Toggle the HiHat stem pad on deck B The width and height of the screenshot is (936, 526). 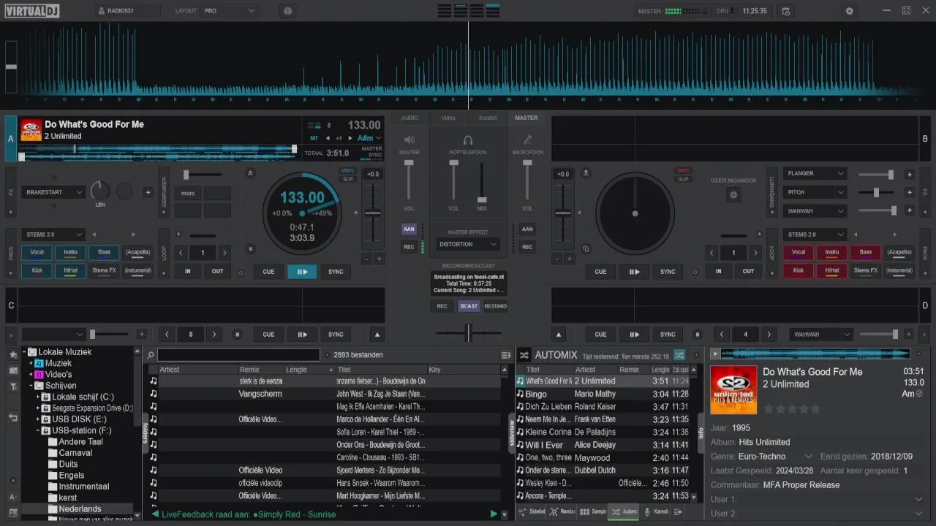[832, 270]
